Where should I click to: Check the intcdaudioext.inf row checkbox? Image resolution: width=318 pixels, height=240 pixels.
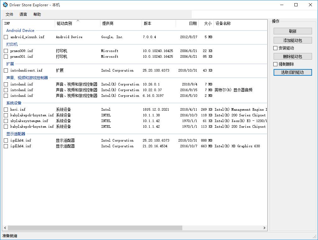click(6, 71)
